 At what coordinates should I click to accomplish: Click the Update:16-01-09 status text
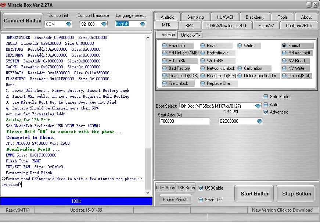[x=86, y=210]
